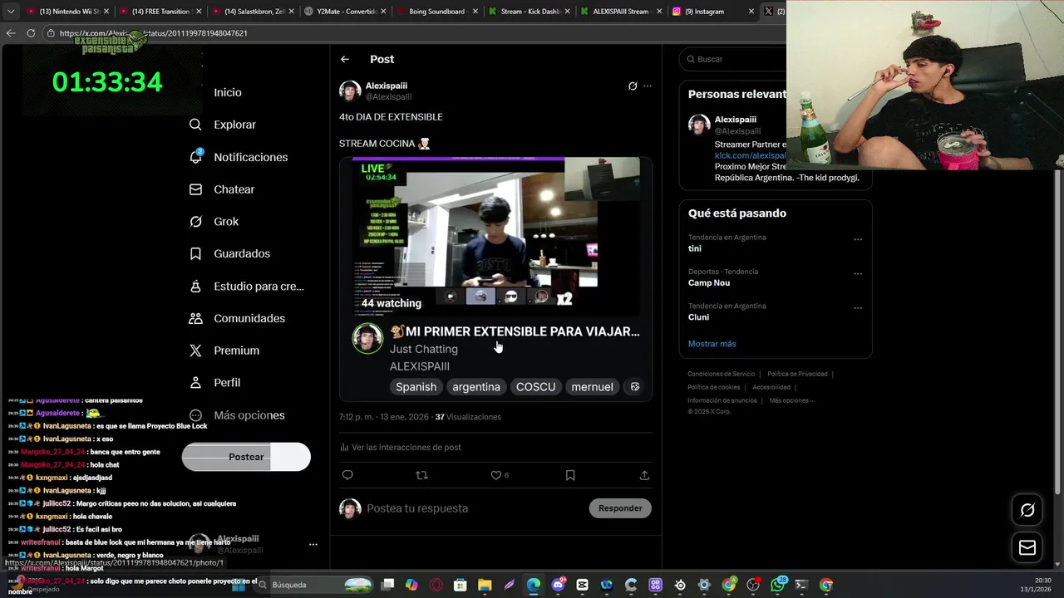Screen dimensions: 1064x598
Task: Open options for the Camp Nou trend
Action: coord(858,273)
